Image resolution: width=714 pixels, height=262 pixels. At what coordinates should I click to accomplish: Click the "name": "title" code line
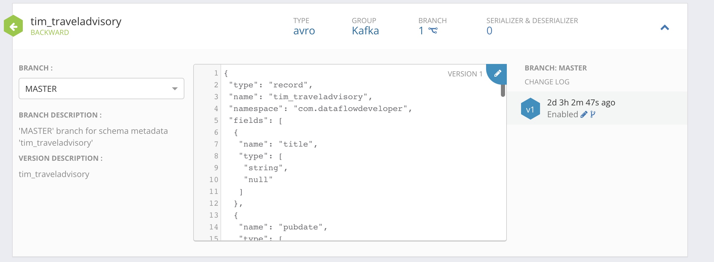[278, 144]
